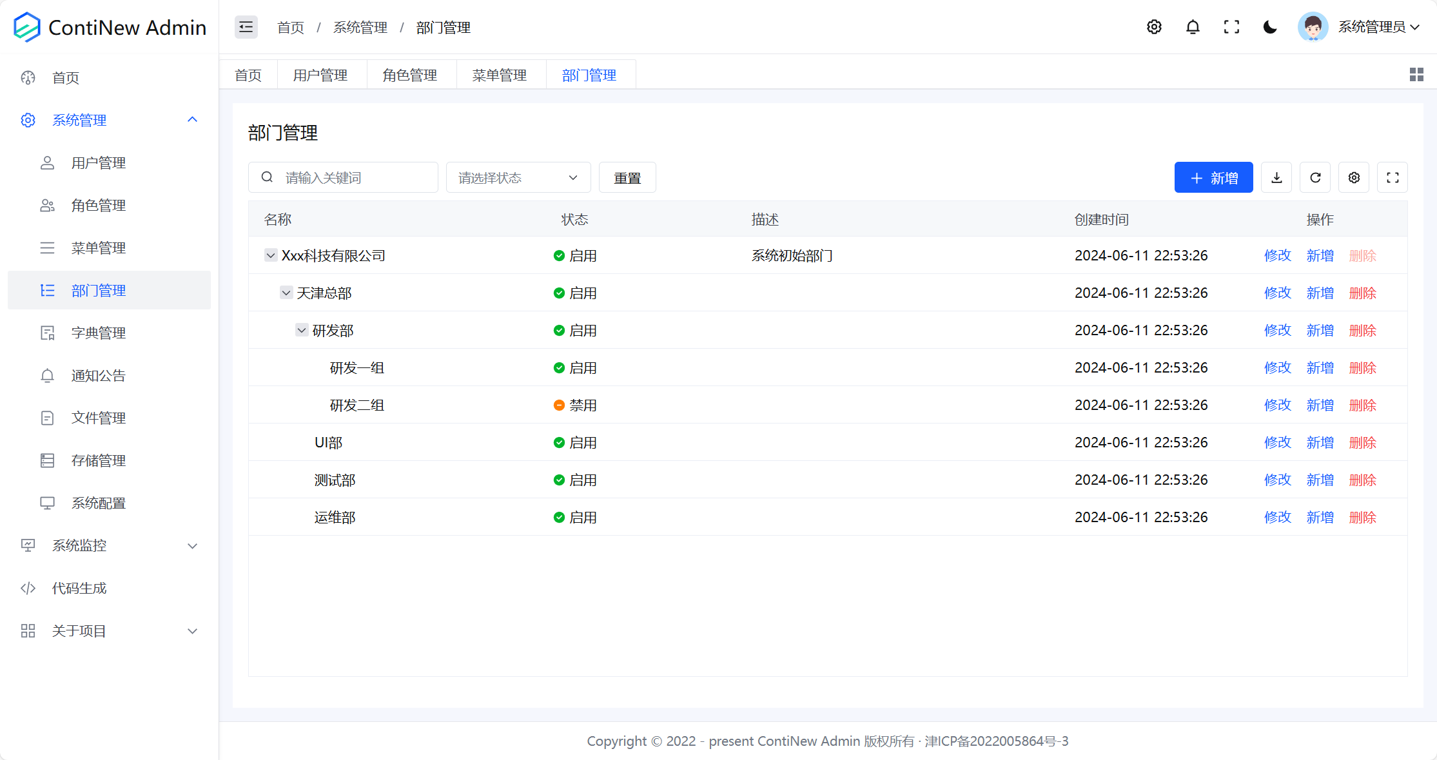The height and width of the screenshot is (760, 1437).
Task: Click the keyword search input field
Action: 343,177
